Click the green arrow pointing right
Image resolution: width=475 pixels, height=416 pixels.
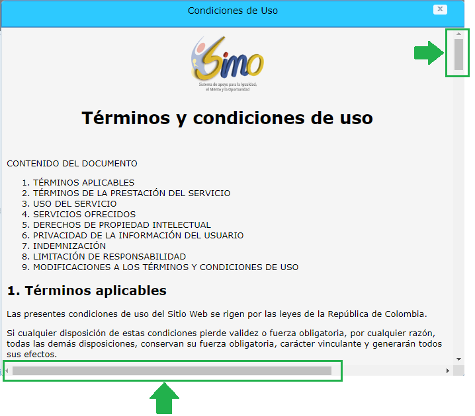[428, 53]
